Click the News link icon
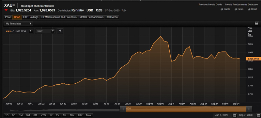Viewport: 261px width, 118px height. [236, 9]
